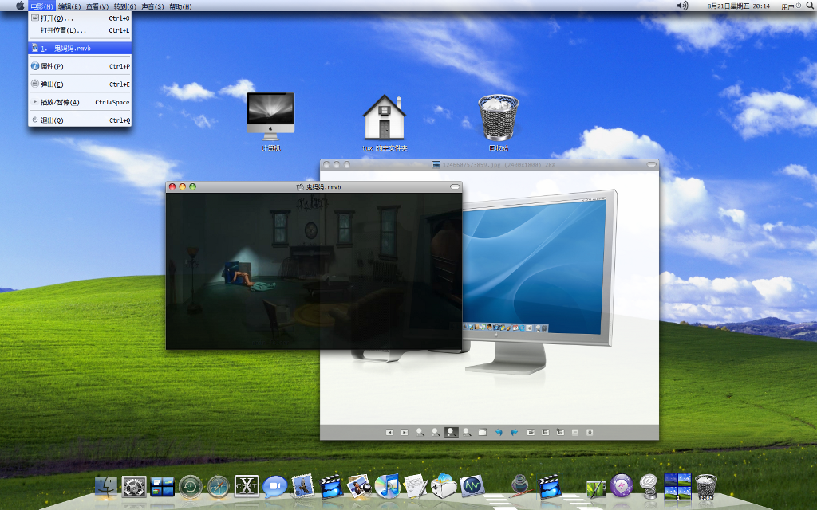Click the 鬼妈妈.rmvb window title bar
The width and height of the screenshot is (817, 510).
314,186
